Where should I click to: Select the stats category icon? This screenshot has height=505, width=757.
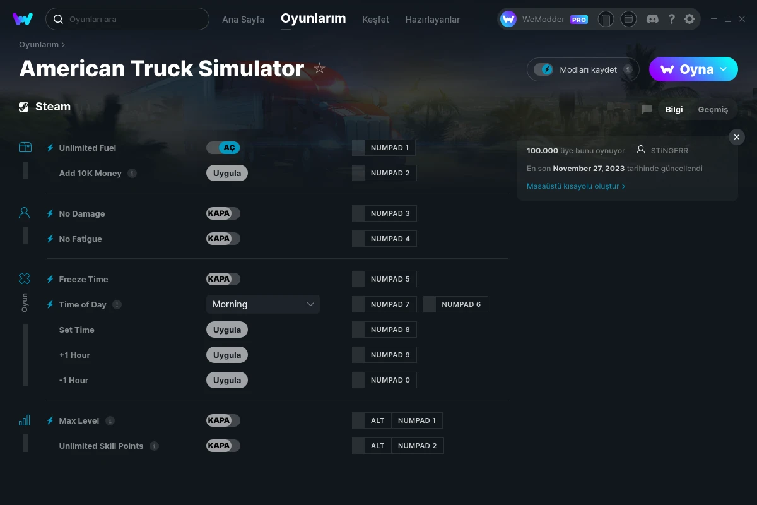pos(25,420)
